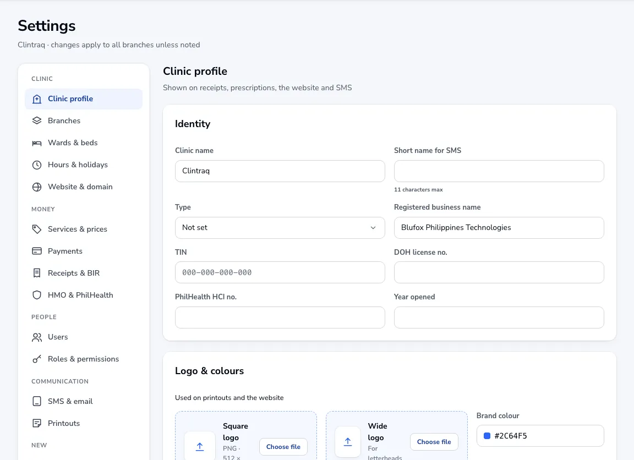Open Wards & beds section

click(84, 143)
